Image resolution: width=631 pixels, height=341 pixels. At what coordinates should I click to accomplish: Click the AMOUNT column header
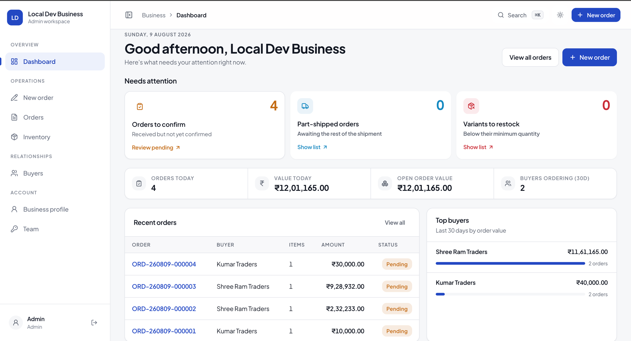click(333, 245)
